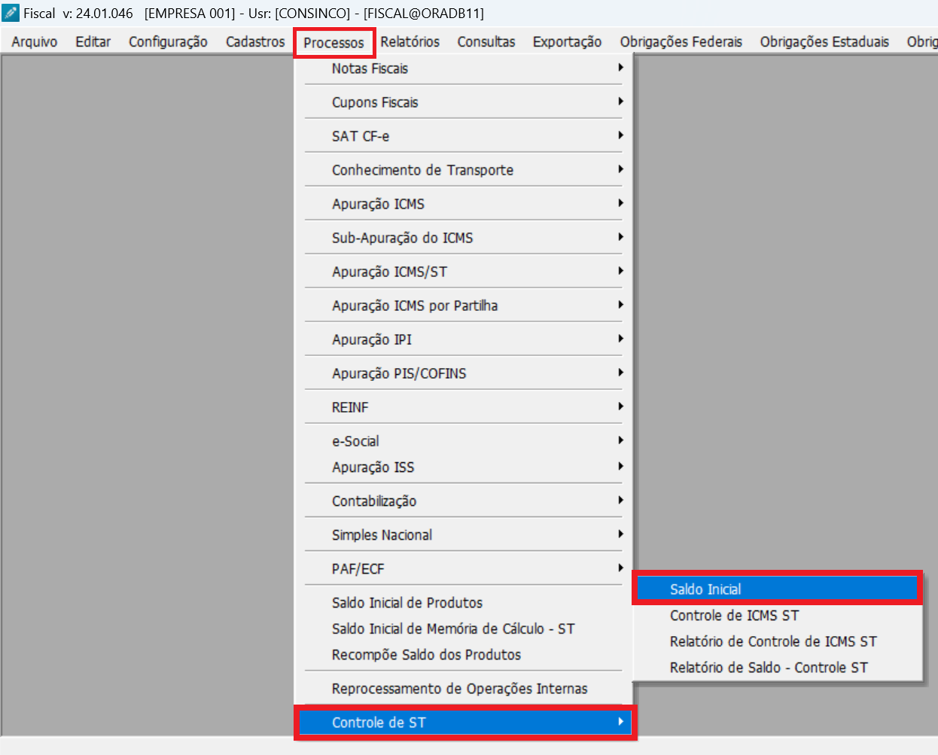Select Apuração ICMS por Partilha entry
Screen dimensions: 938x755
pyautogui.click(x=464, y=306)
